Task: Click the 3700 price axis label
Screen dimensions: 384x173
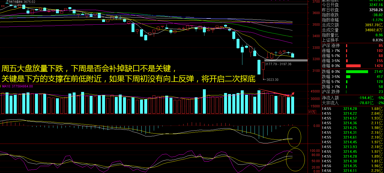Action: [x=316, y=2]
